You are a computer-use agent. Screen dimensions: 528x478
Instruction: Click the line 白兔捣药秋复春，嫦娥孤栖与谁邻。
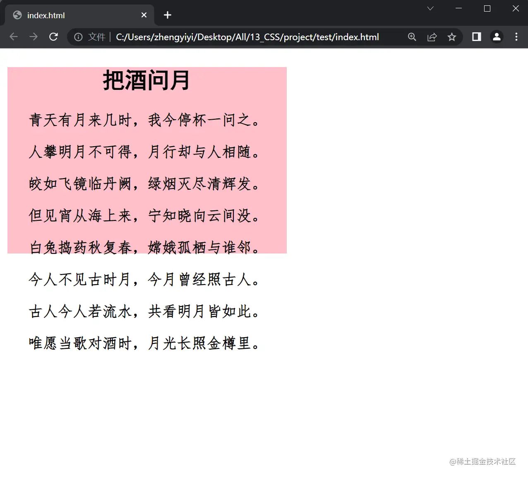(145, 248)
